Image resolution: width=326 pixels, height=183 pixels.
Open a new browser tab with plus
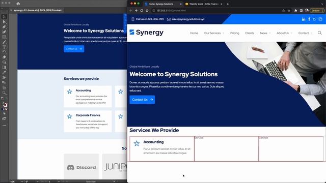(228, 4)
